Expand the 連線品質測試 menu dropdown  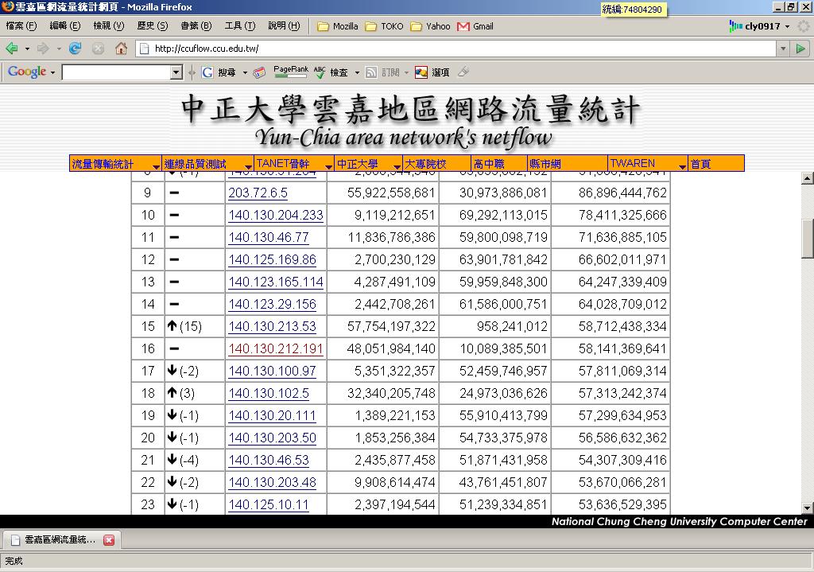[x=248, y=166]
